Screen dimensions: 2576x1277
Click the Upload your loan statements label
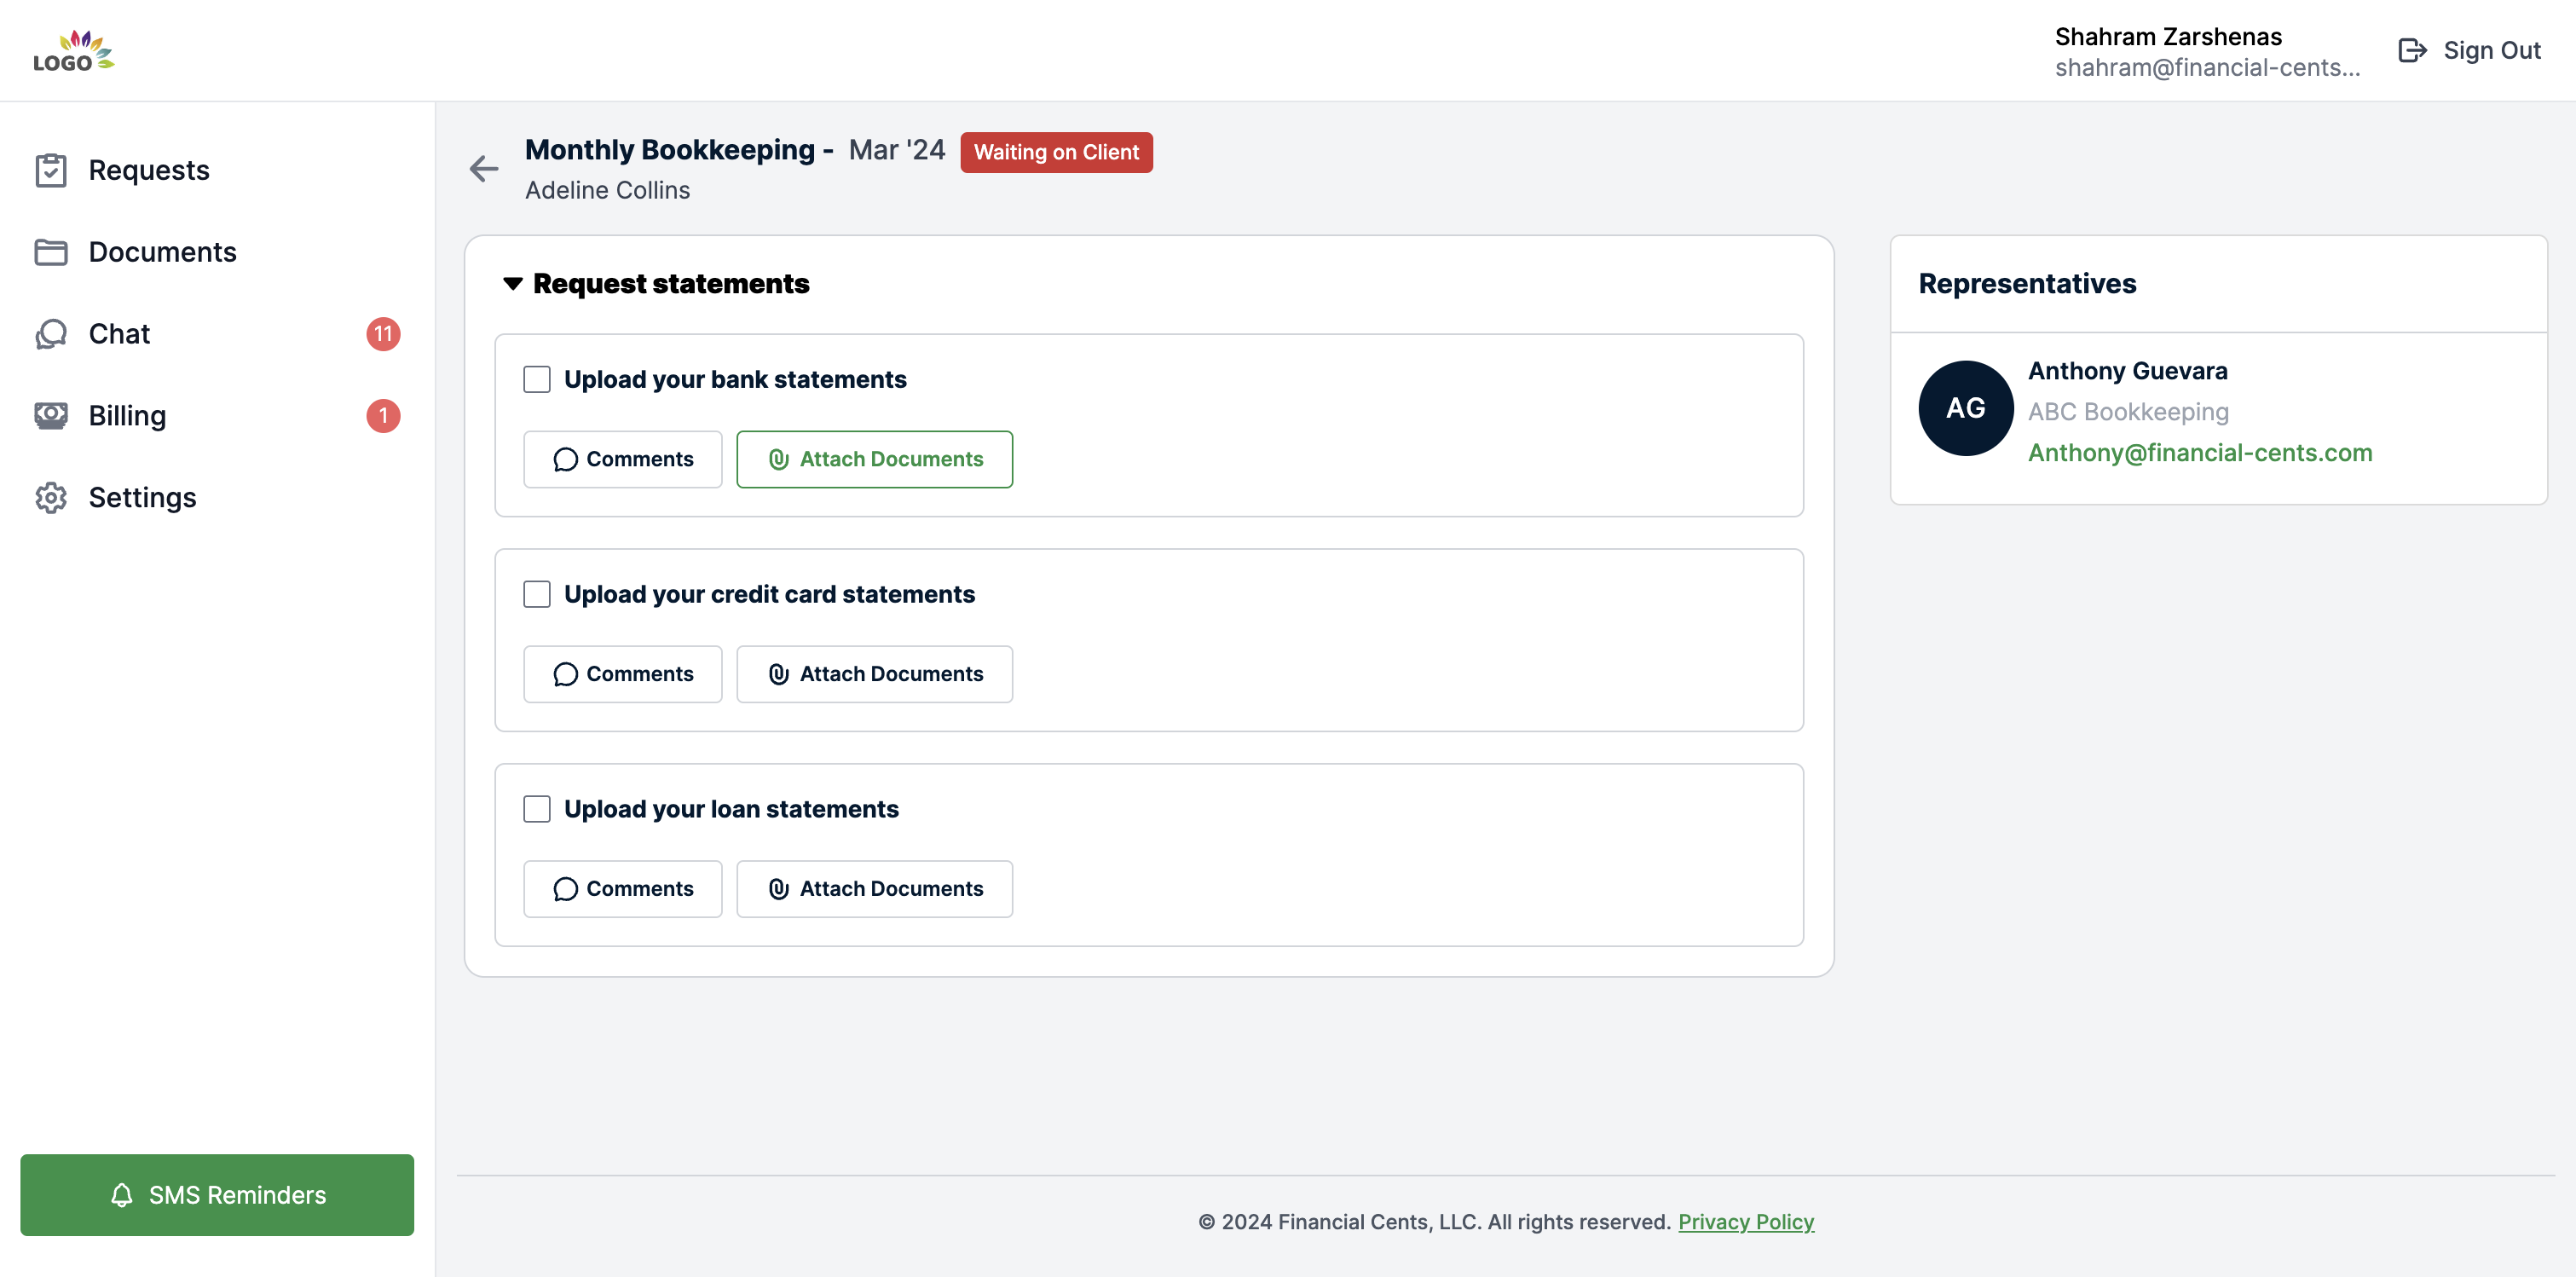pyautogui.click(x=731, y=809)
